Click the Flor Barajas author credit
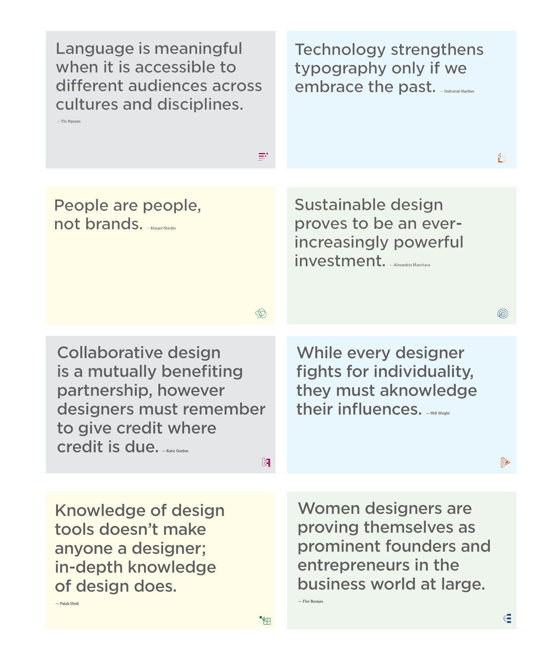Image resolution: width=550 pixels, height=666 pixels. (x=311, y=601)
